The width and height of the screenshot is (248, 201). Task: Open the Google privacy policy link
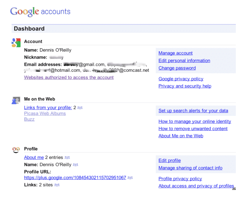pos(181,79)
